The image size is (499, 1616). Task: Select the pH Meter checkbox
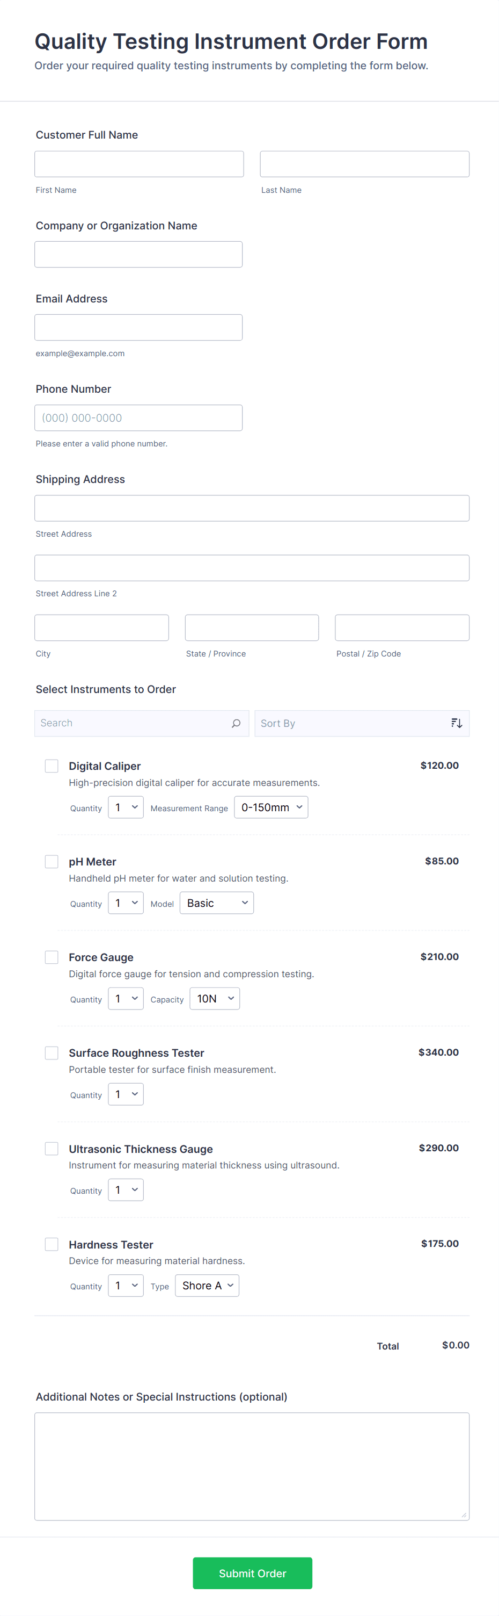(x=52, y=861)
